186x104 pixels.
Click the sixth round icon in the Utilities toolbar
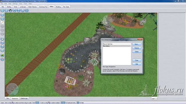click(23, 10)
